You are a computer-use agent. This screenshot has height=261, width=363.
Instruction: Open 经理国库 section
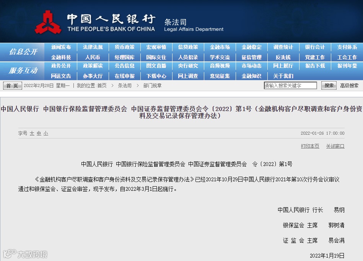[x=125, y=57]
